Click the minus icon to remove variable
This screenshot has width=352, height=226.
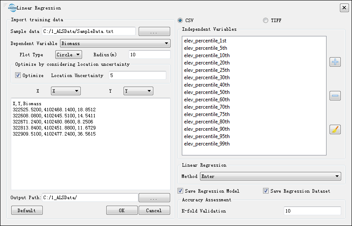point(335,96)
